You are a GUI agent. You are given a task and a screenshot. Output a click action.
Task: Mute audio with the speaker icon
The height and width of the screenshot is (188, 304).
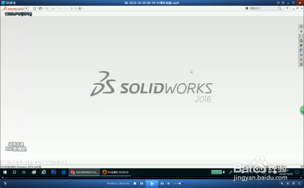pos(169,183)
